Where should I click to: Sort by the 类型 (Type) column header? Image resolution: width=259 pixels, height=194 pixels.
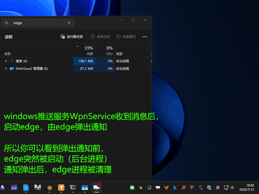pos(119,54)
